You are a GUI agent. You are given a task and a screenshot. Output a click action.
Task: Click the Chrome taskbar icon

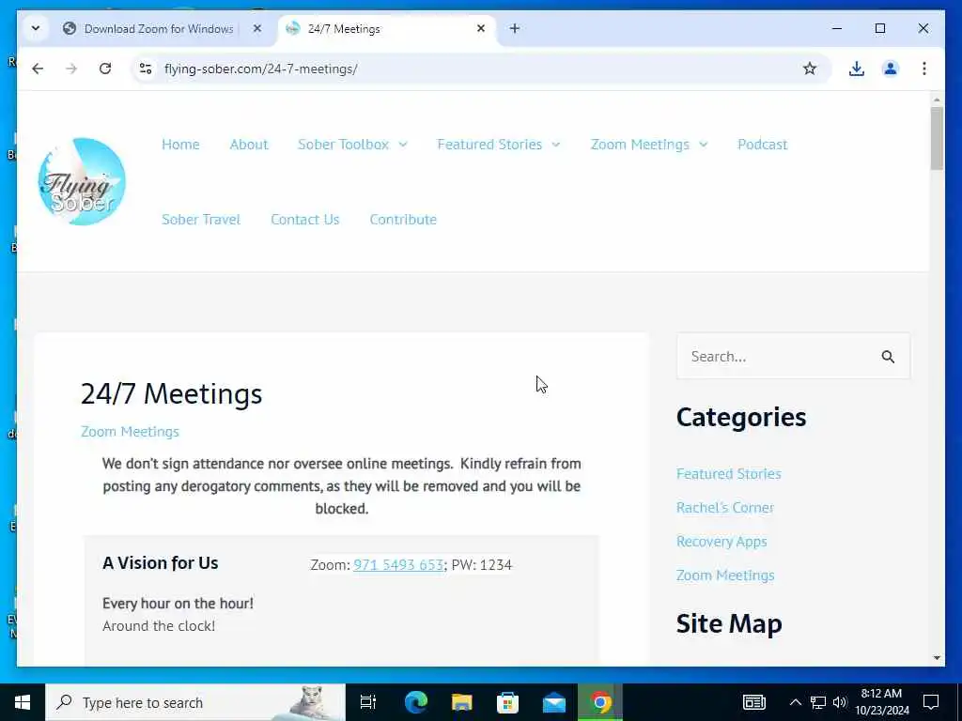click(600, 702)
